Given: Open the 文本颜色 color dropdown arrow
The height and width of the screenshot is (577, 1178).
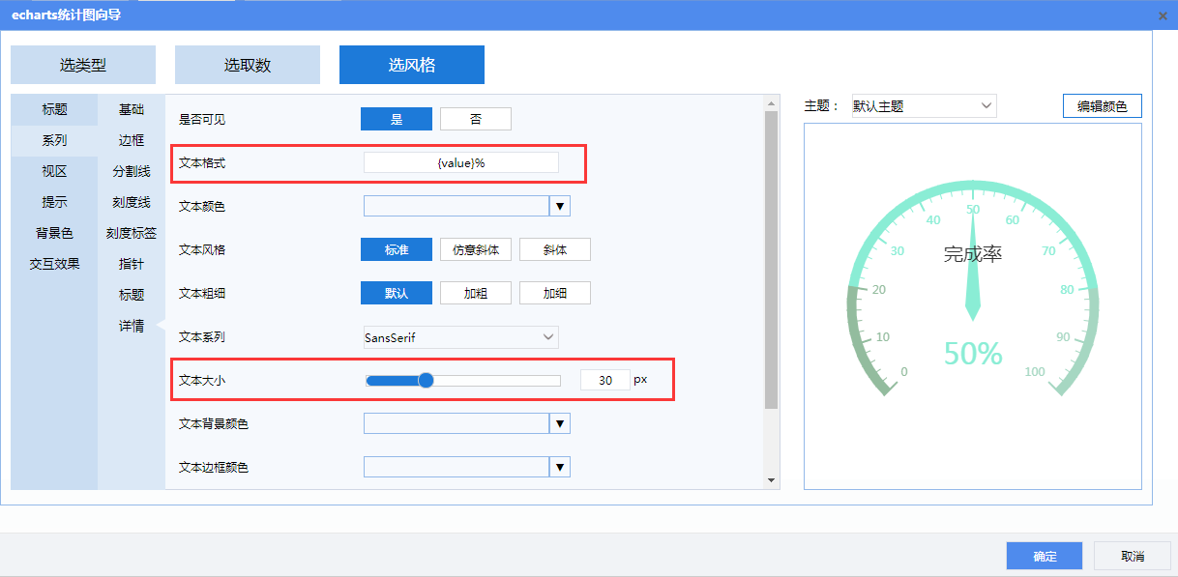Looking at the screenshot, I should pos(560,206).
